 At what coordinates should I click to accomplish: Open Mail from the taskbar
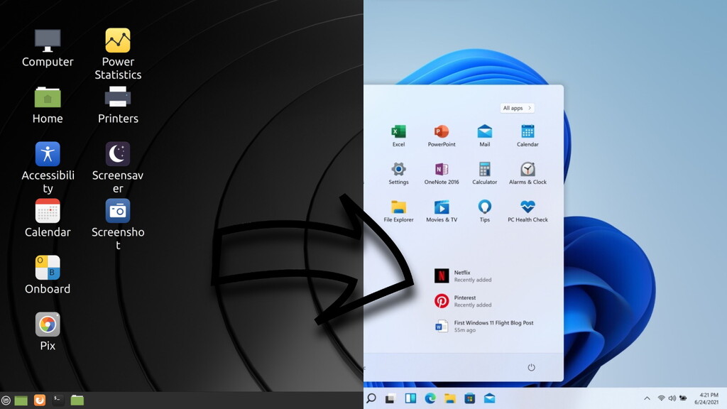coord(488,399)
